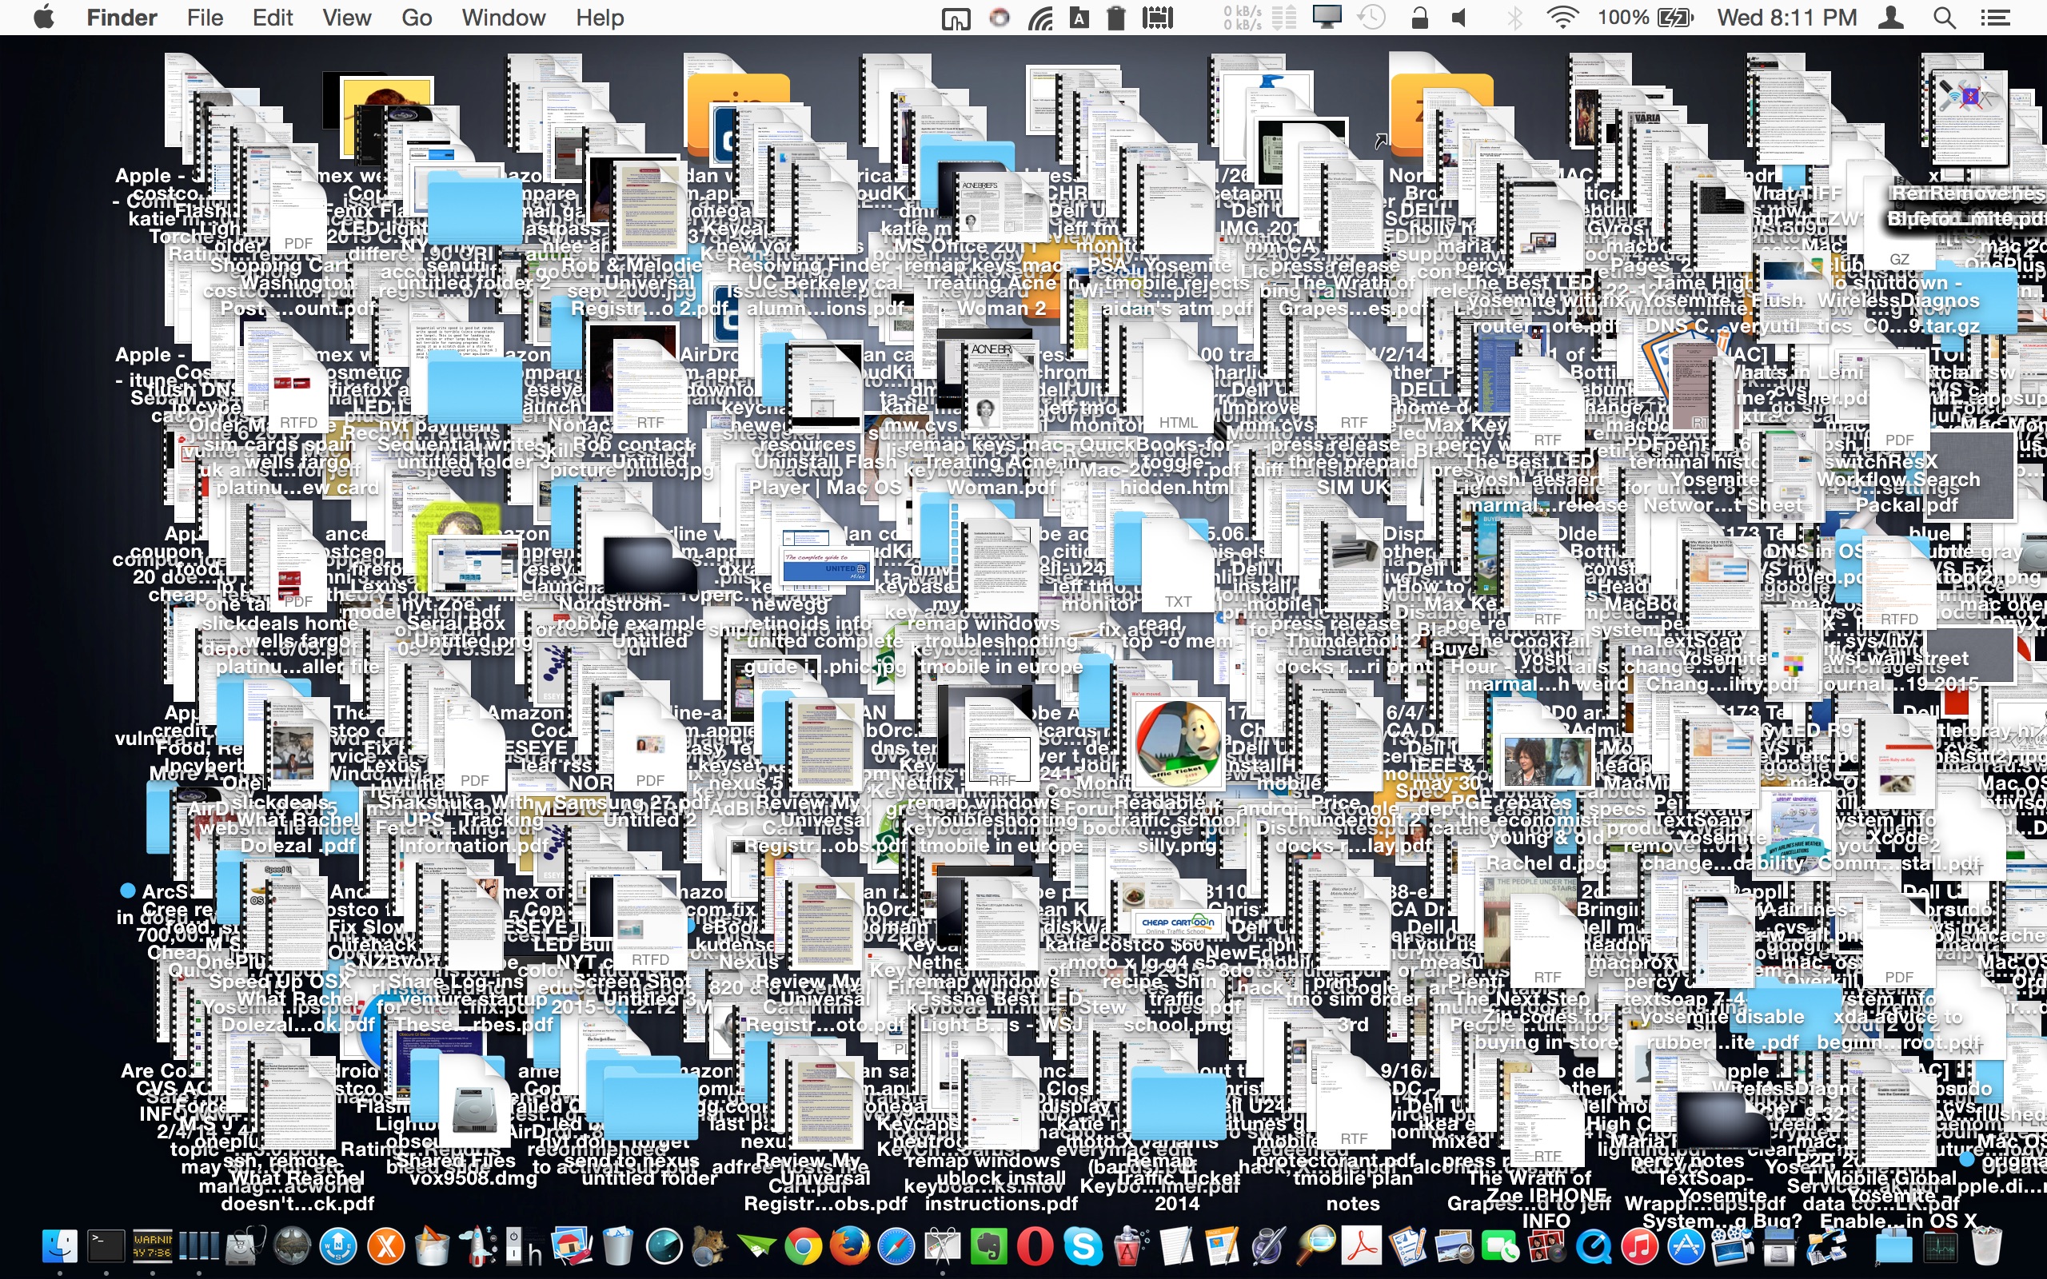
Task: Click the padlock menu bar icon
Action: [x=1419, y=17]
